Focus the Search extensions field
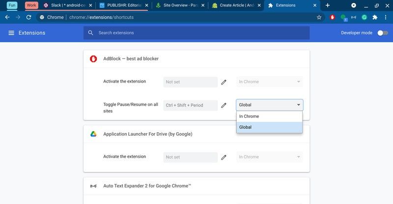393x204 pixels. (x=196, y=33)
